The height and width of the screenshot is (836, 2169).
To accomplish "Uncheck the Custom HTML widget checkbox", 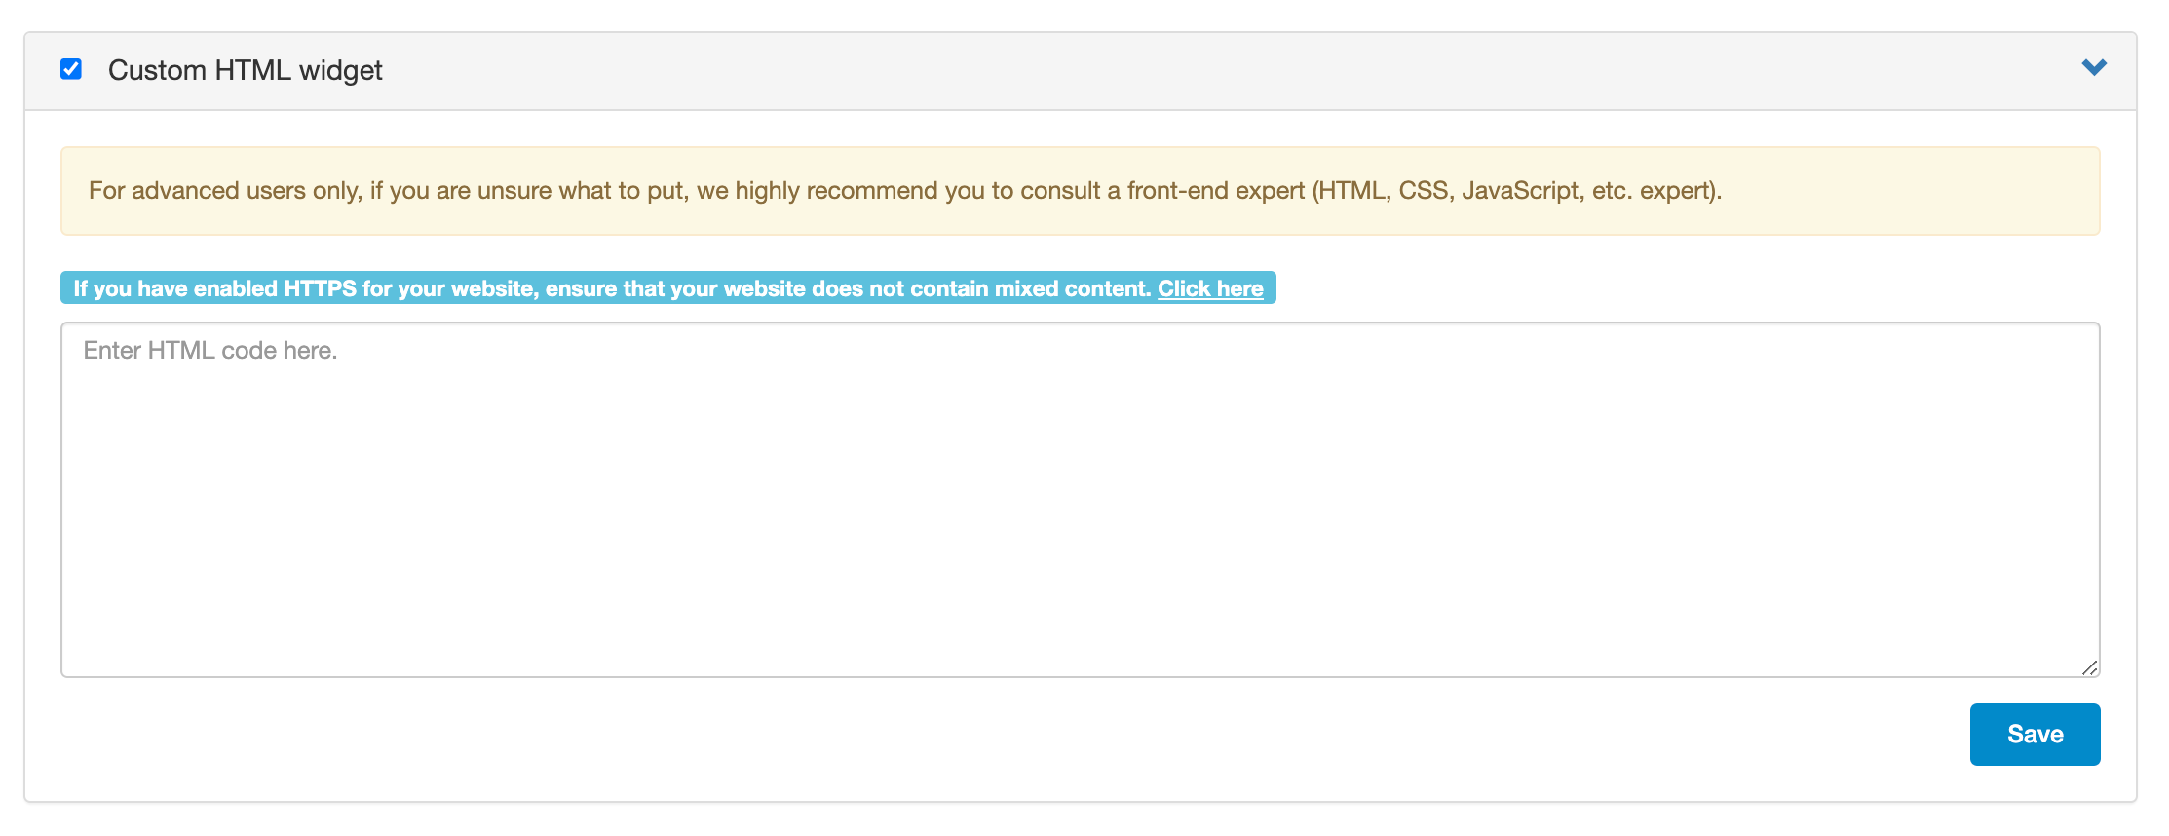I will [71, 69].
